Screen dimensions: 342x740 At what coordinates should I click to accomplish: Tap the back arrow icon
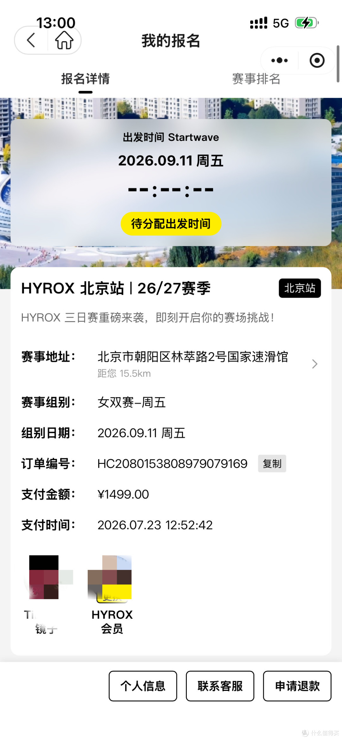(31, 40)
